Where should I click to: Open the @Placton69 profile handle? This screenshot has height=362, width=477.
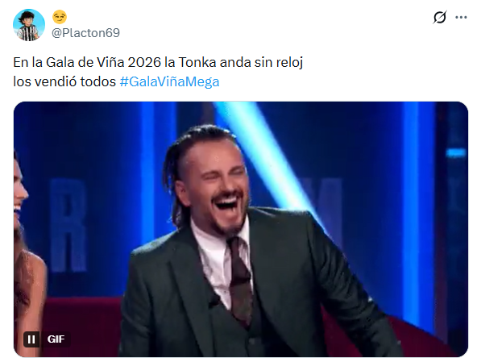point(85,33)
